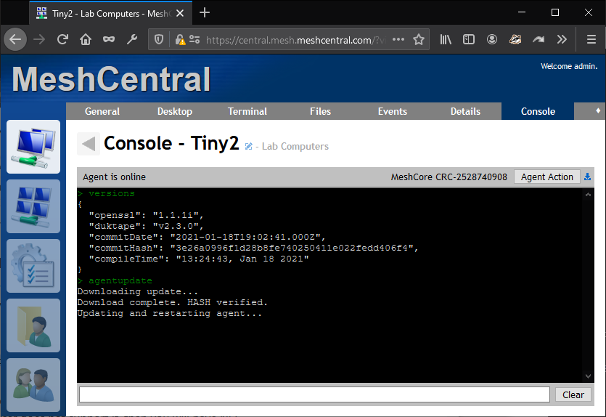Image resolution: width=606 pixels, height=417 pixels.
Task: Click the console command input field
Action: [314, 394]
